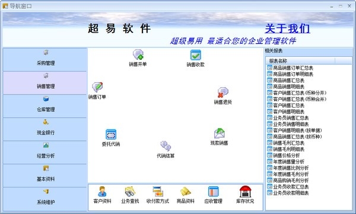Switch to 采购管理 purchasing module
This screenshot has height=214, width=356.
45,60
